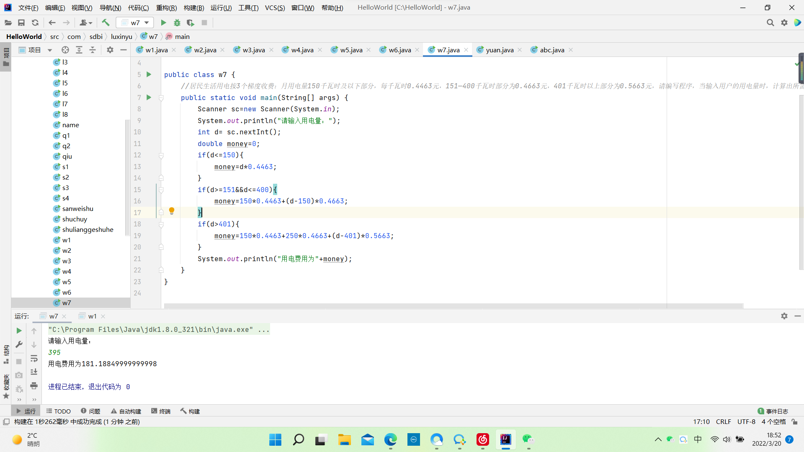
Task: Select the sanweishu class in project tree
Action: (x=77, y=208)
